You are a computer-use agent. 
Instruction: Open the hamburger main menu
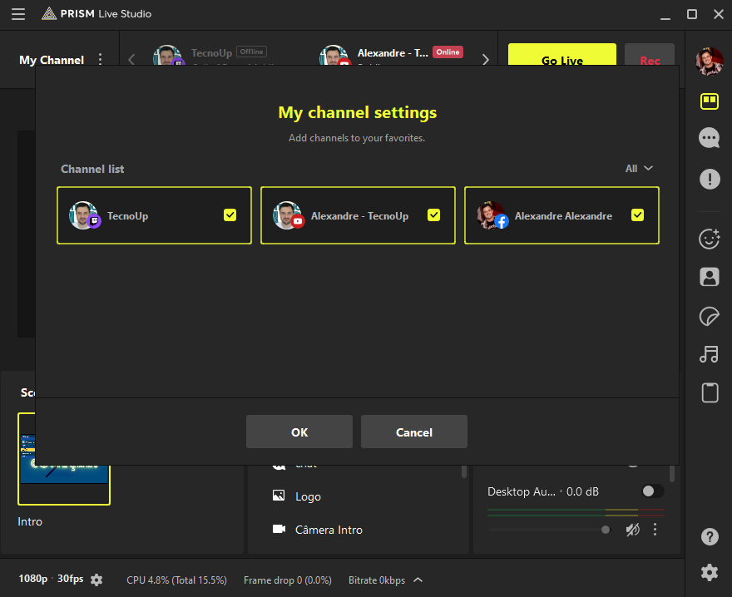(18, 14)
